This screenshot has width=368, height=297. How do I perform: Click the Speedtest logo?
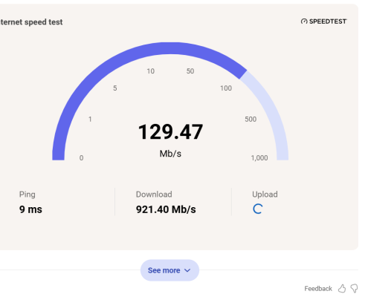click(x=323, y=22)
